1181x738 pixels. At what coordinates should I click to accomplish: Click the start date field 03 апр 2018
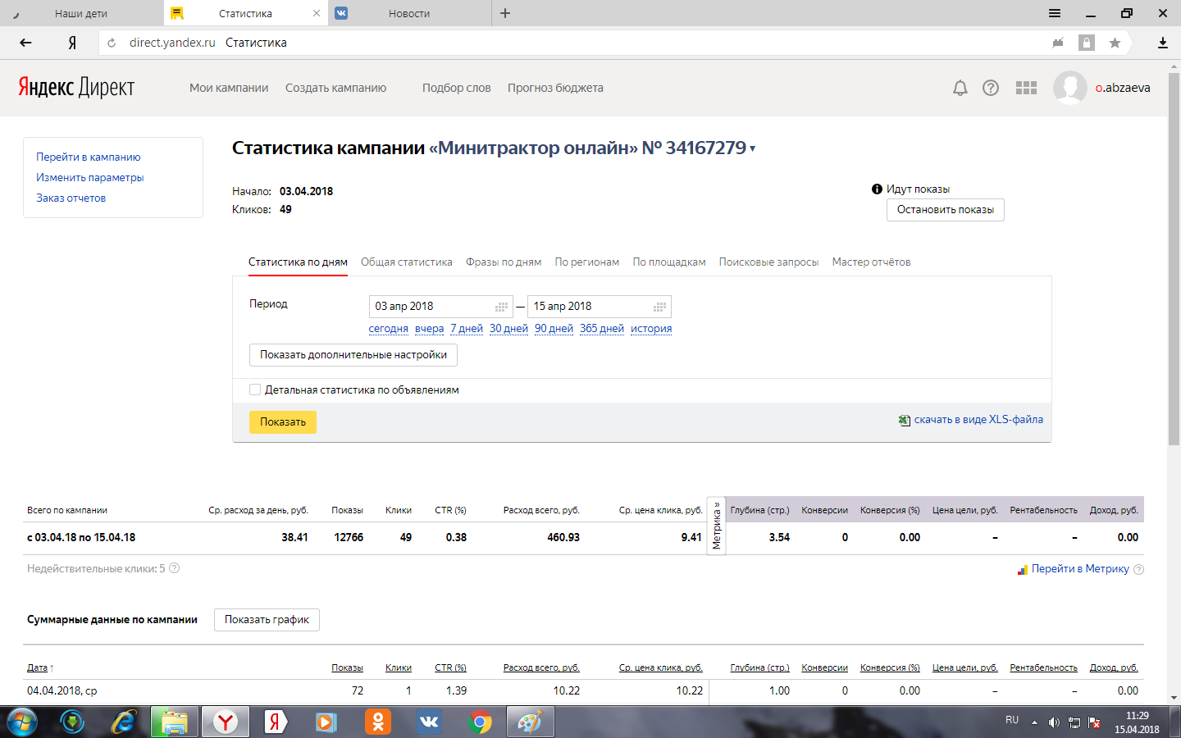click(441, 307)
